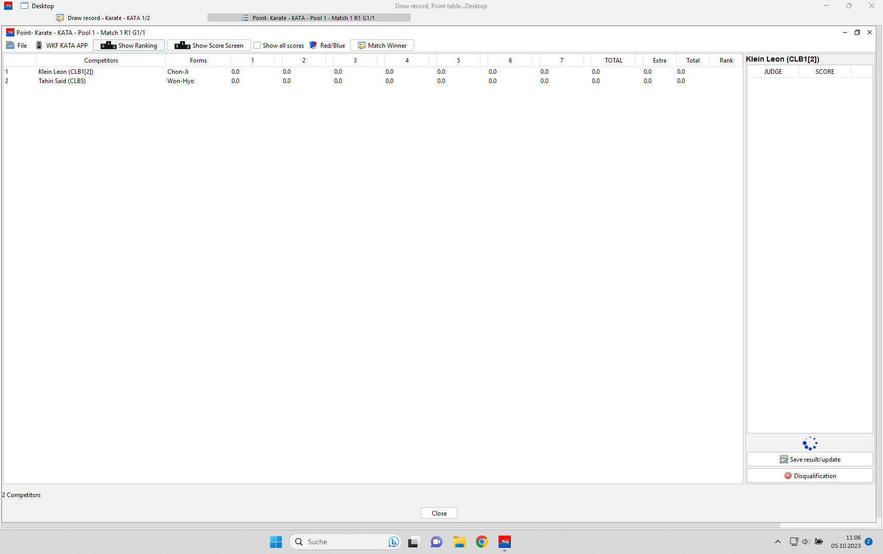
Task: Open Google Chrome from the taskbar
Action: click(482, 542)
